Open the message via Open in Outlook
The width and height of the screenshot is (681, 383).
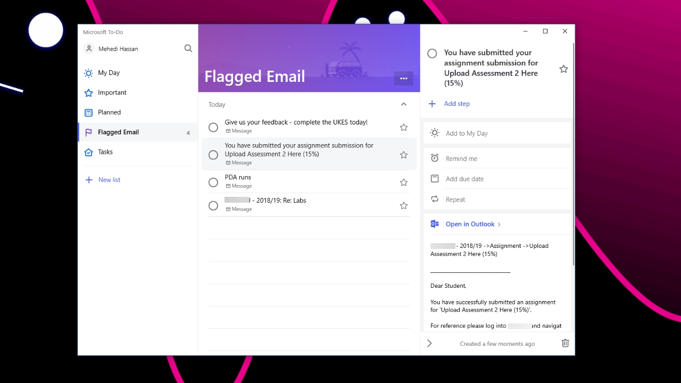(470, 224)
